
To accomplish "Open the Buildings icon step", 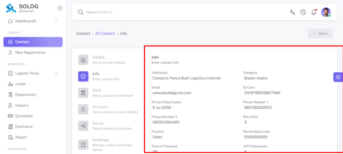I will click(x=83, y=145).
